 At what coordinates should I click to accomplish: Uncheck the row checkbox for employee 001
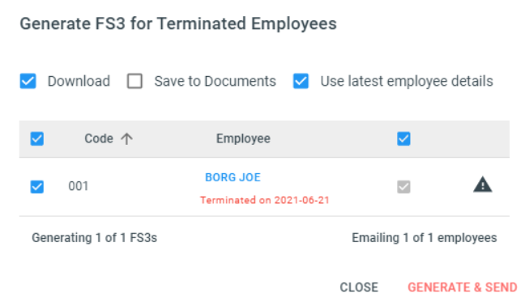pyautogui.click(x=36, y=187)
